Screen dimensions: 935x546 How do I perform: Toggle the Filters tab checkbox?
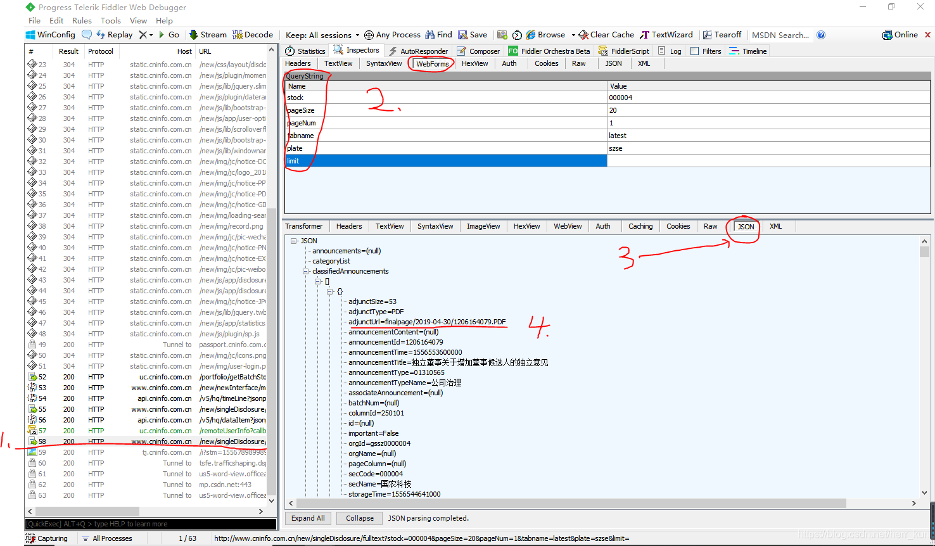click(695, 51)
